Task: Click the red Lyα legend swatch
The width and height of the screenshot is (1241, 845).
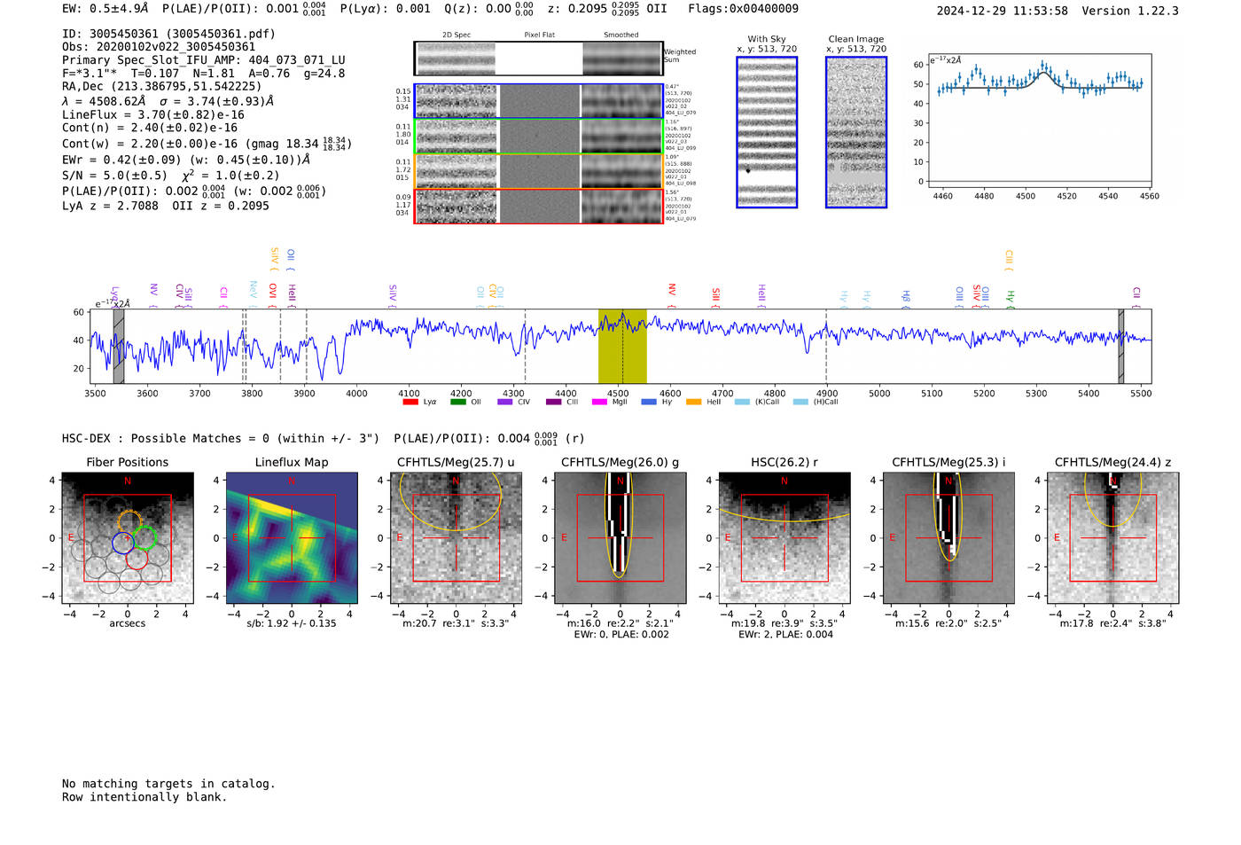Action: click(x=410, y=402)
